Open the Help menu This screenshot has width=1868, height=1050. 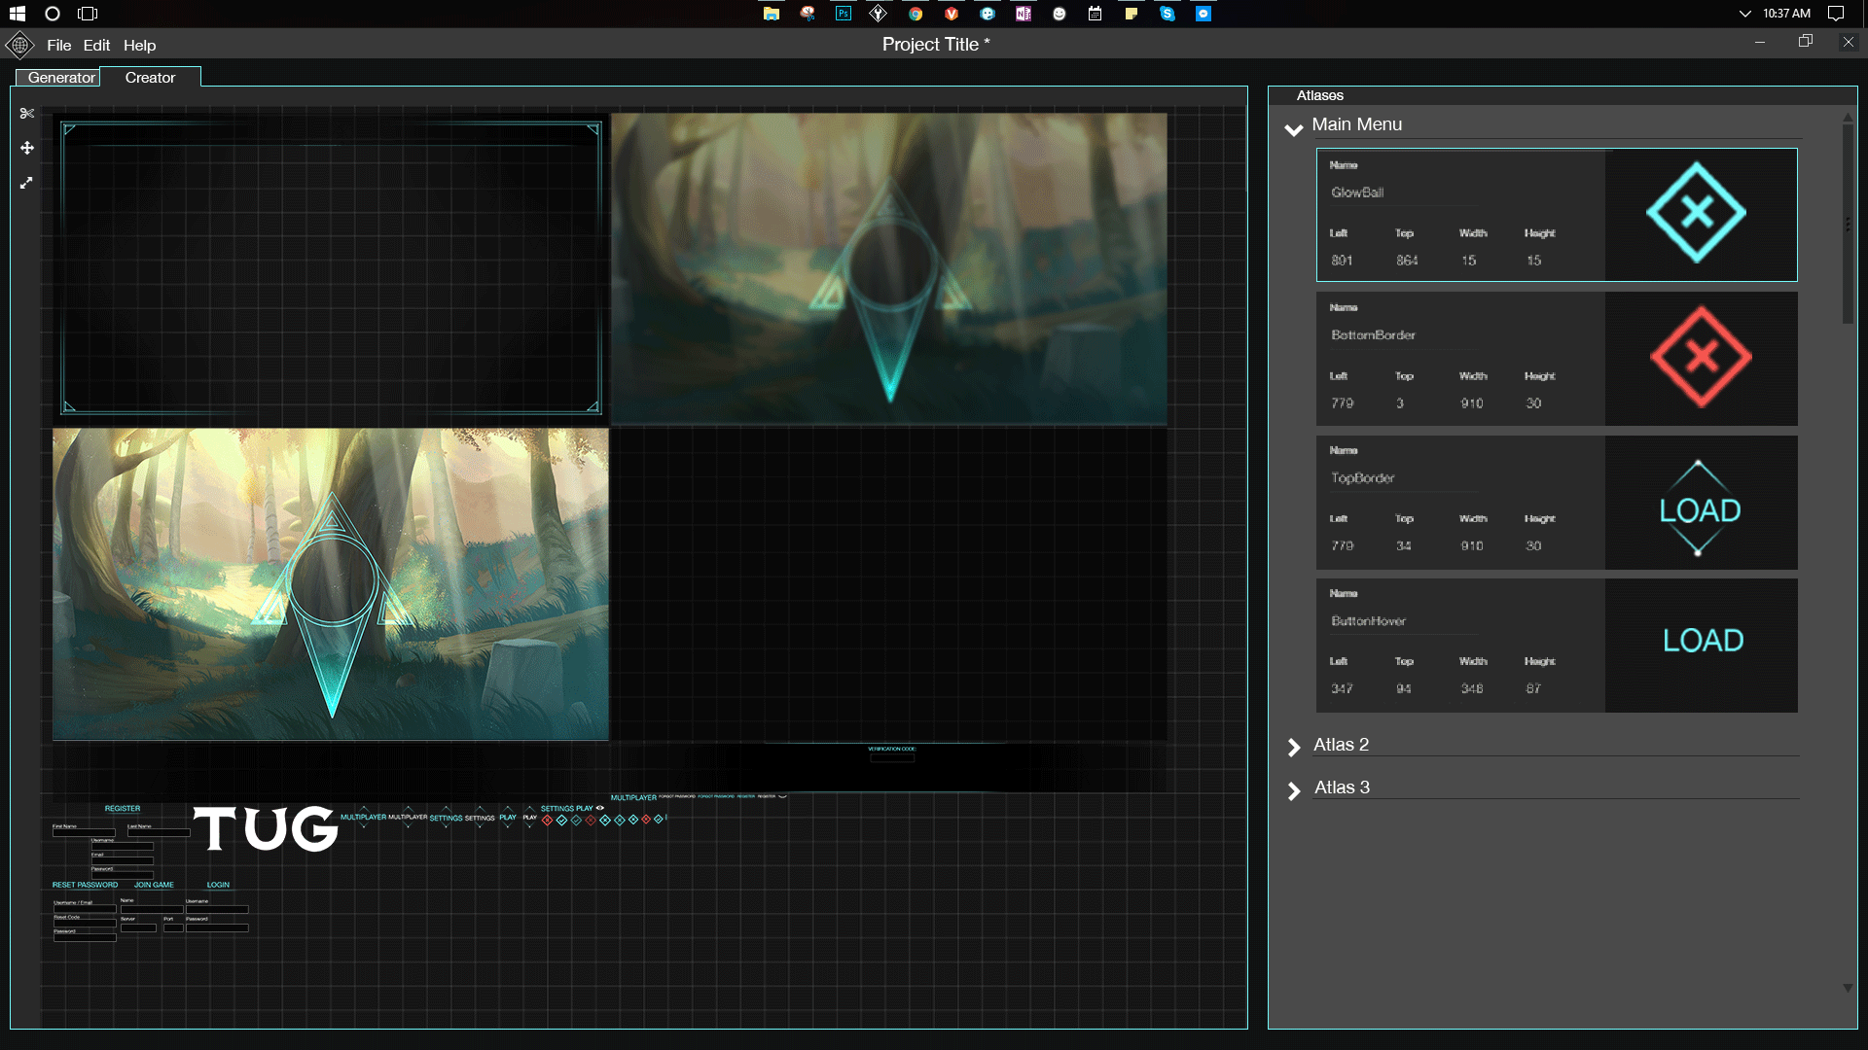(139, 46)
